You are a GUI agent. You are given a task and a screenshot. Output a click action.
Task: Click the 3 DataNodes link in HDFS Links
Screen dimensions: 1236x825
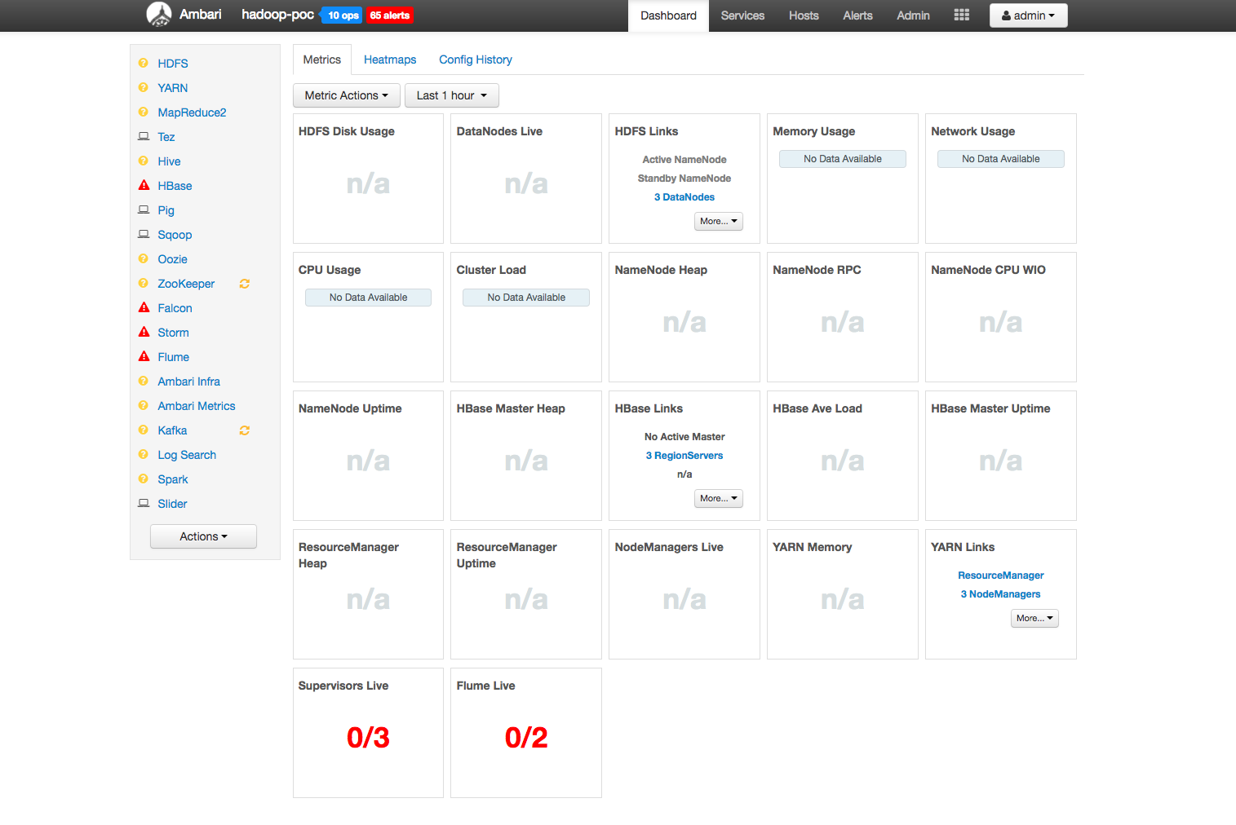coord(684,196)
